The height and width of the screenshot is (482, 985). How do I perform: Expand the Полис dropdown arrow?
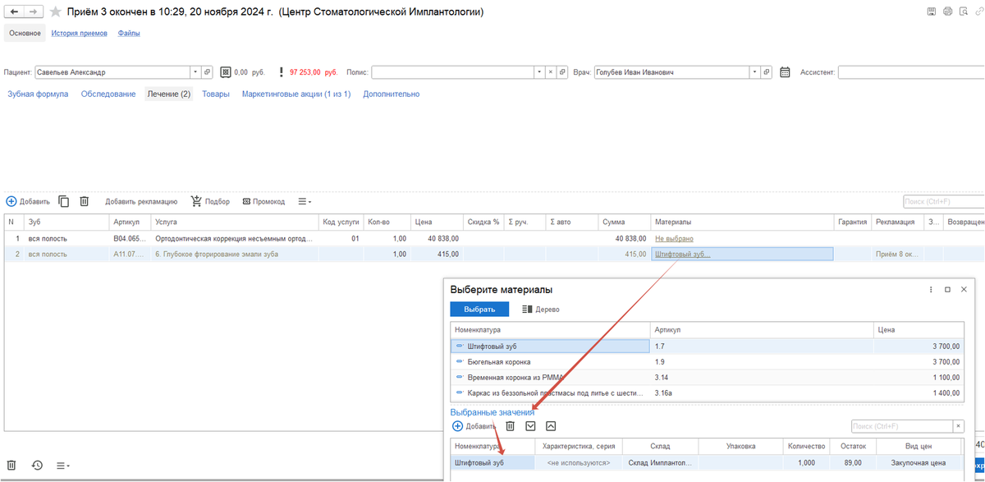pyautogui.click(x=539, y=72)
